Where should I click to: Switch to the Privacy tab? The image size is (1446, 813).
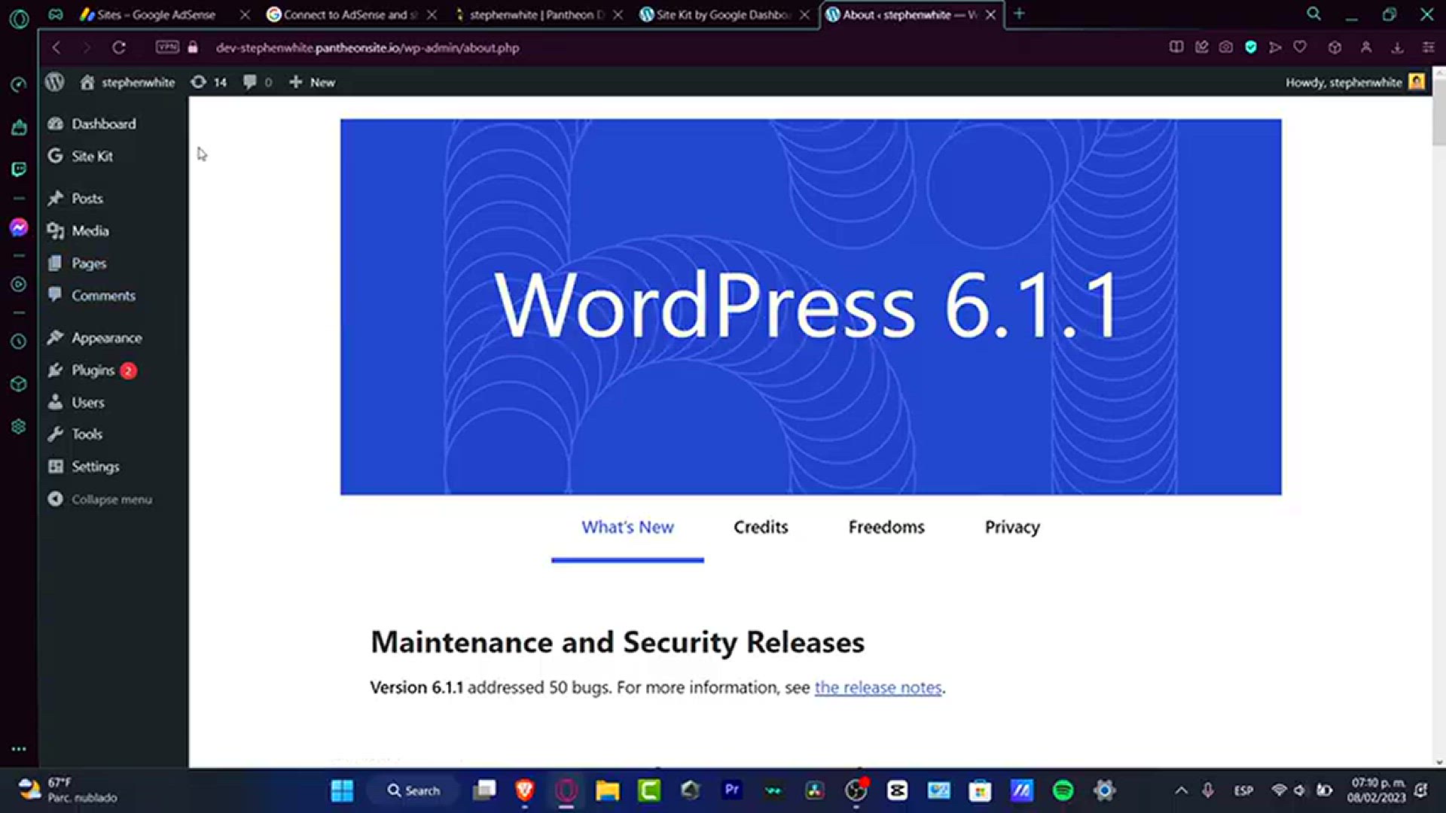[1012, 527]
